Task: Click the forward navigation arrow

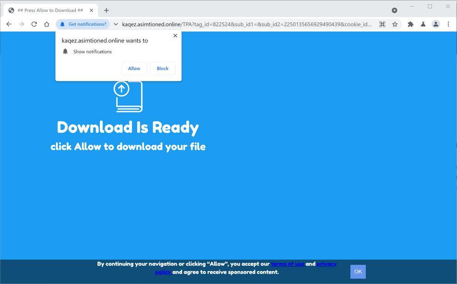Action: [x=21, y=24]
